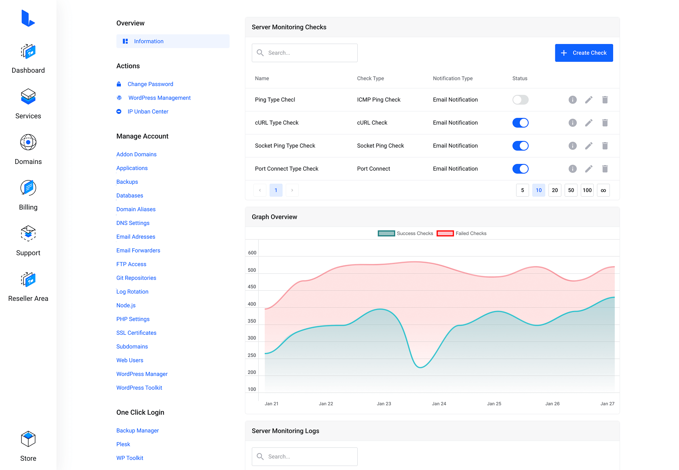The height and width of the screenshot is (470, 679).
Task: Toggle Failed Checks legend swatch
Action: coord(445,233)
